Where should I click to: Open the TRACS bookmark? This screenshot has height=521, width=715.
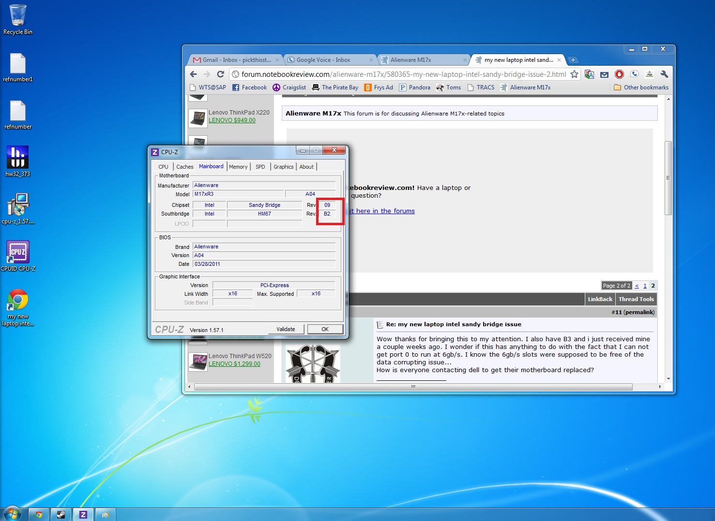(x=481, y=87)
